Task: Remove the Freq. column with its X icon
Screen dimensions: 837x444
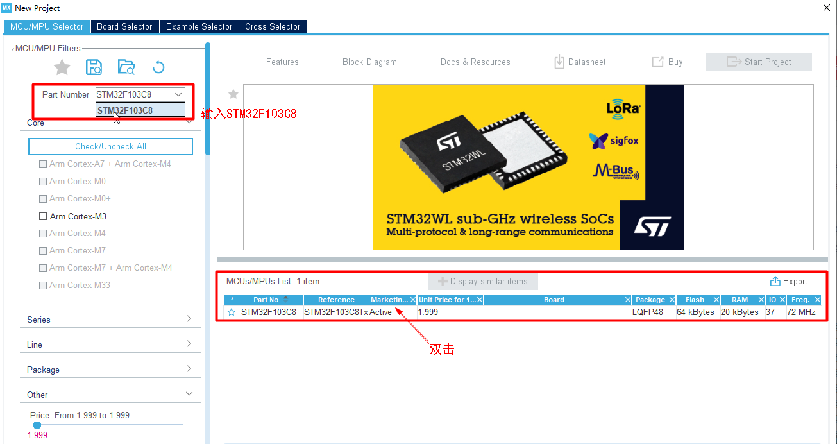Action: coord(818,300)
